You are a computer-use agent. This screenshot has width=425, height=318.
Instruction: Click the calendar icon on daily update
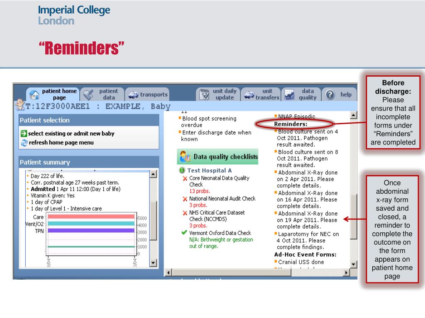pyautogui.click(x=204, y=95)
